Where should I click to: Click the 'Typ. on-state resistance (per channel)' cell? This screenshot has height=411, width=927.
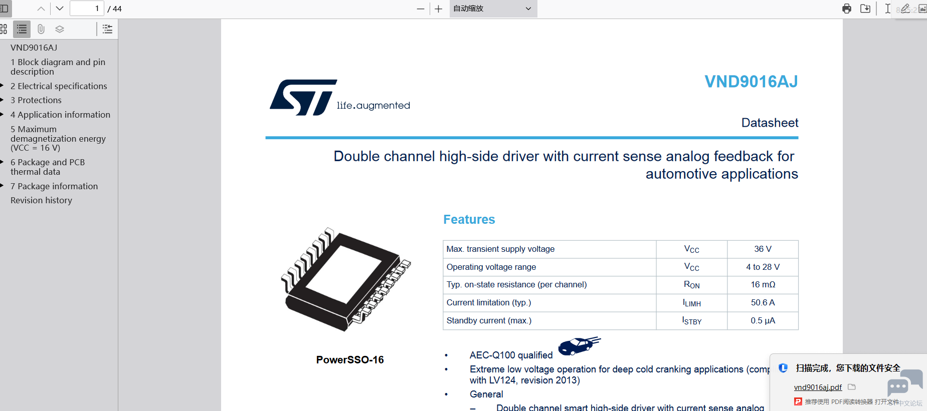click(x=550, y=285)
